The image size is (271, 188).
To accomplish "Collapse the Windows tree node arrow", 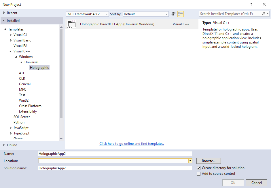I will pos(16,57).
